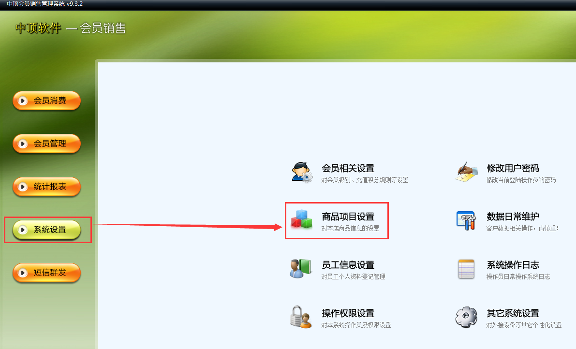This screenshot has height=349, width=576.
Task: Click the padlock 操作权限设置 icon
Action: pos(301,317)
